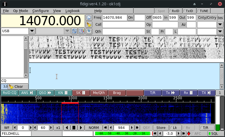Expand the dropdown arrow beside the Az row
Image resolution: width=225 pixels, height=137 pixels.
coord(220,25)
